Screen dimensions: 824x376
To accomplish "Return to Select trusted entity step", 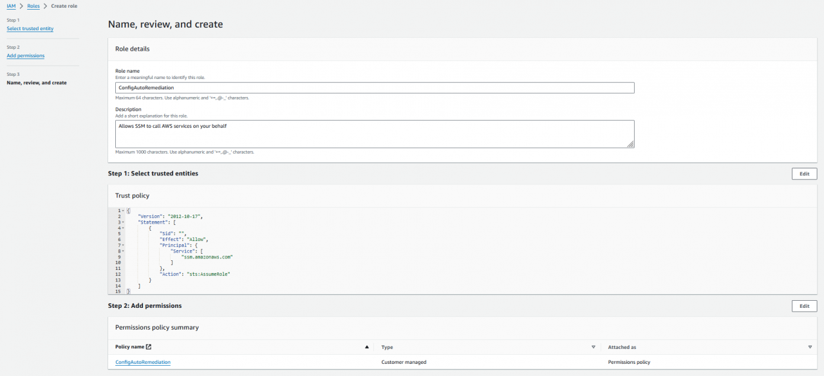I will click(30, 29).
